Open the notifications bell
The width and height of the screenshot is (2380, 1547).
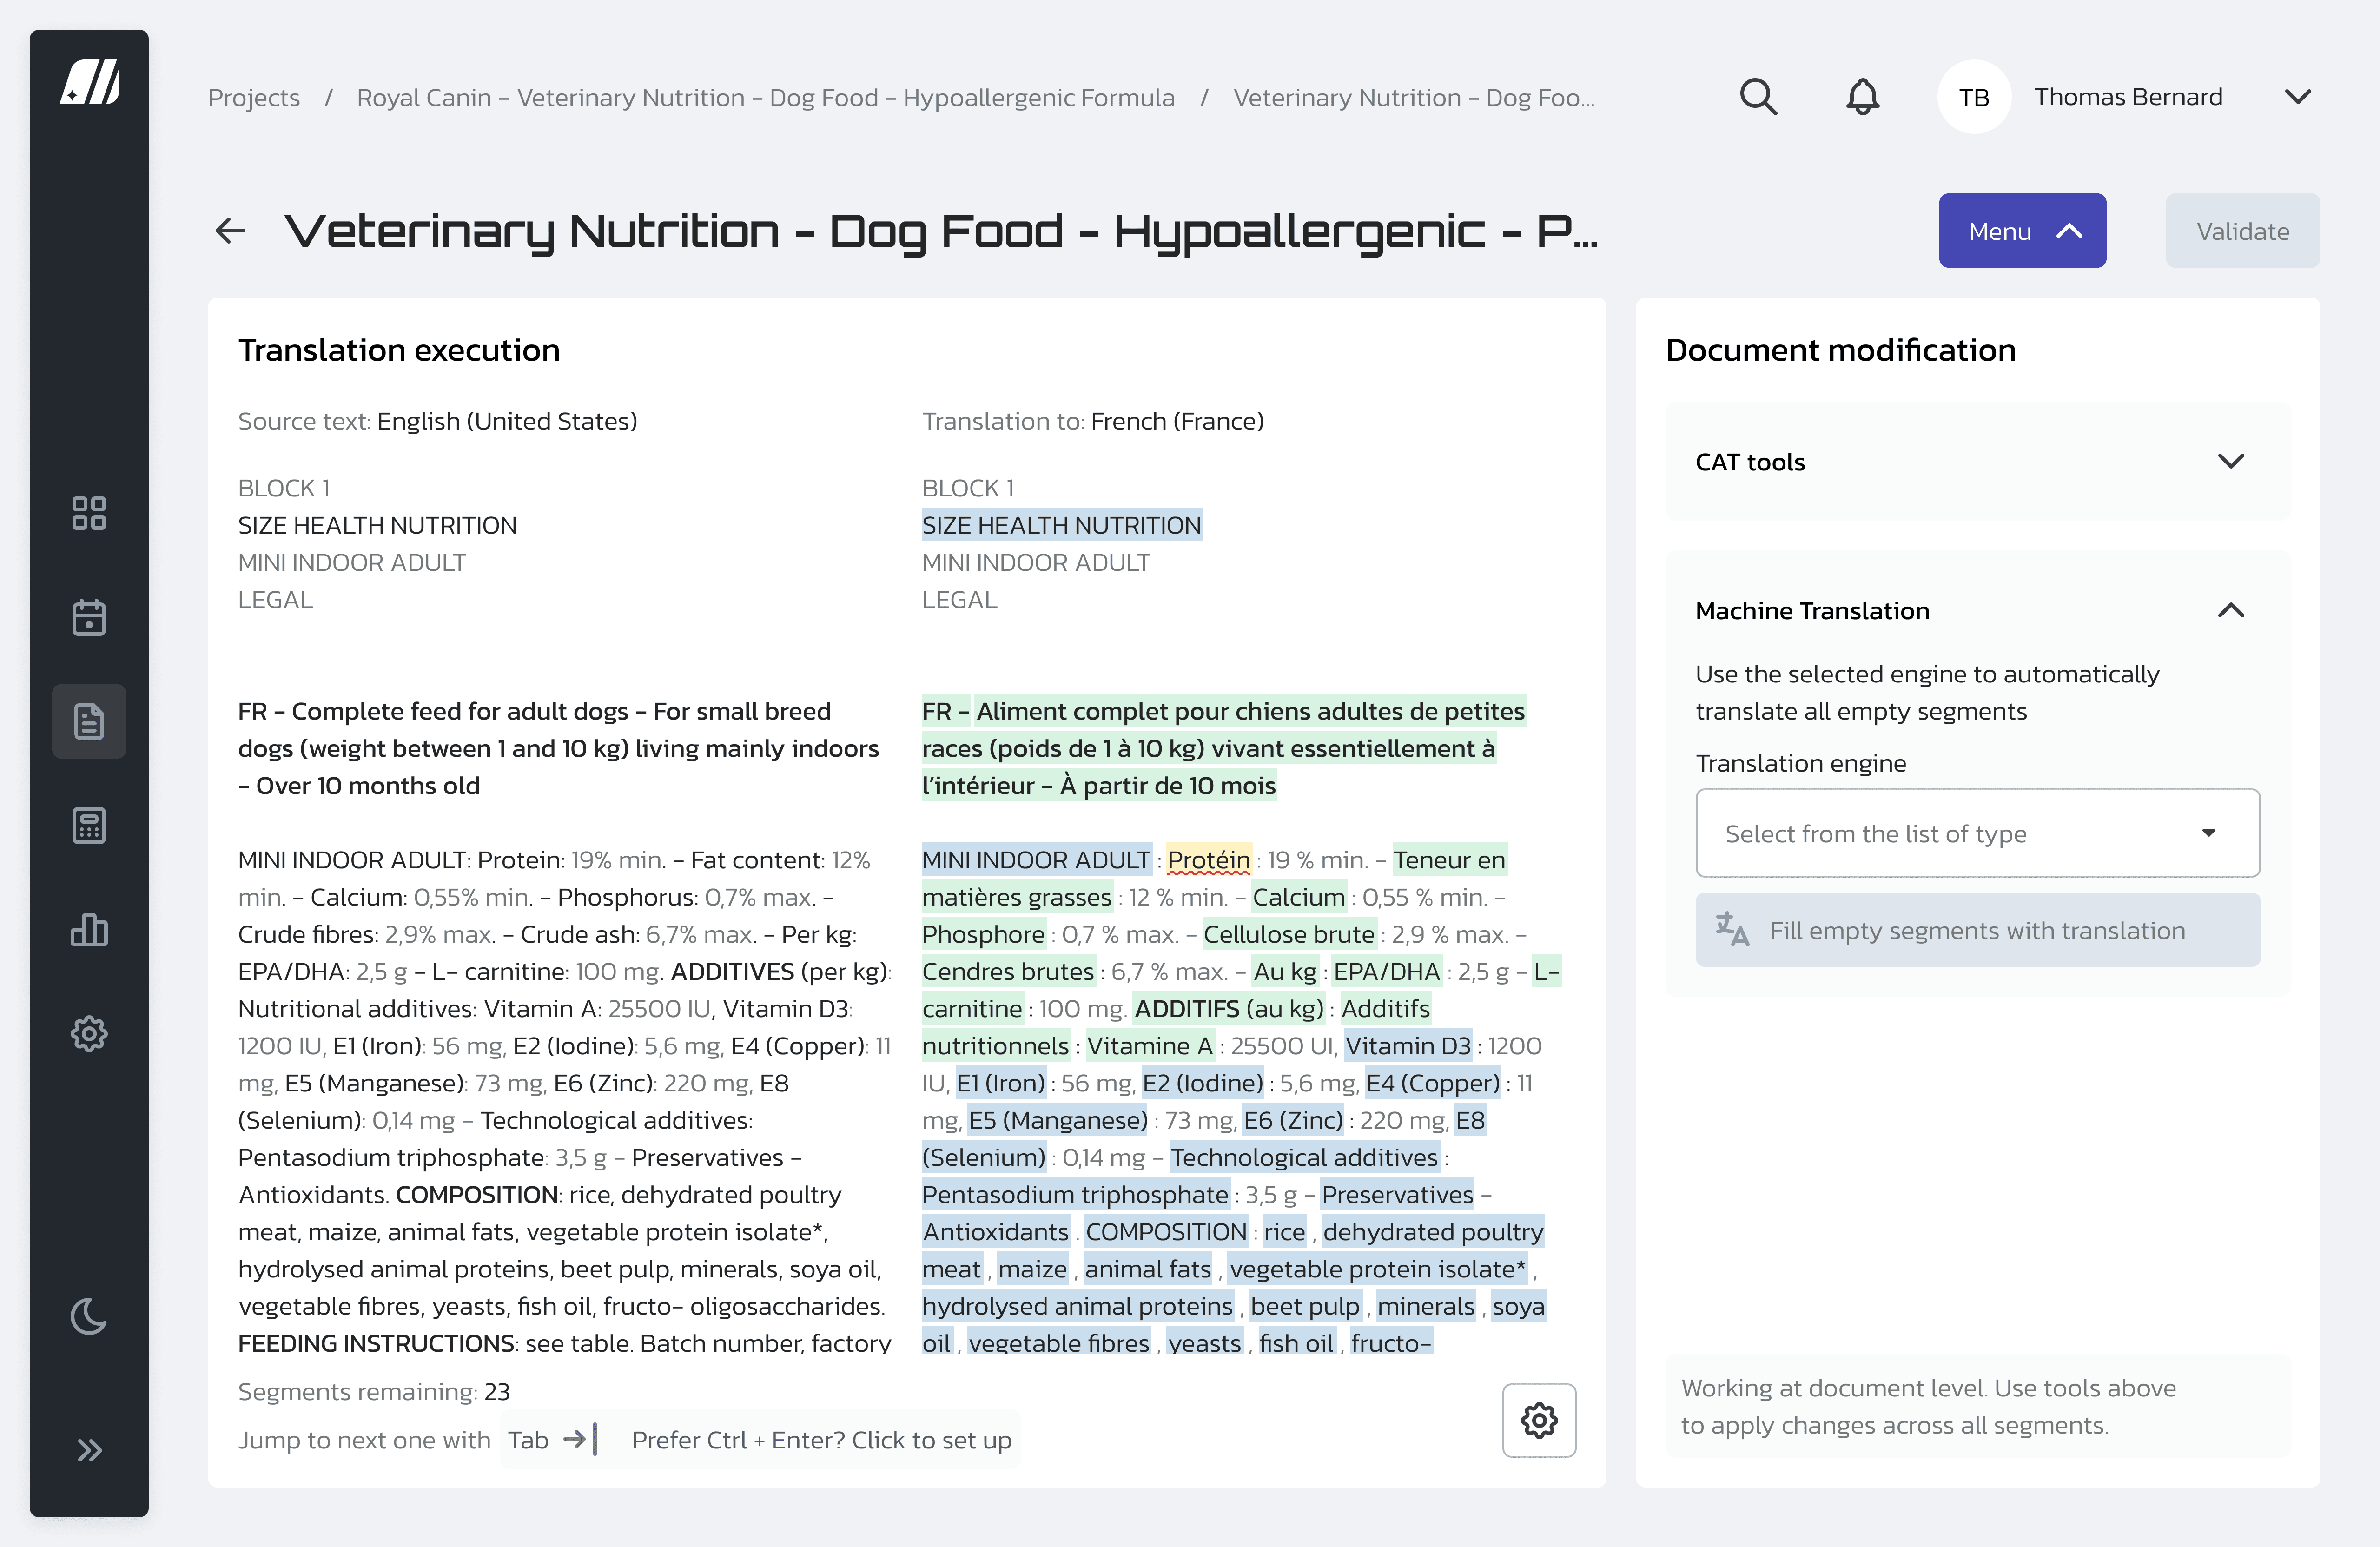[1862, 97]
